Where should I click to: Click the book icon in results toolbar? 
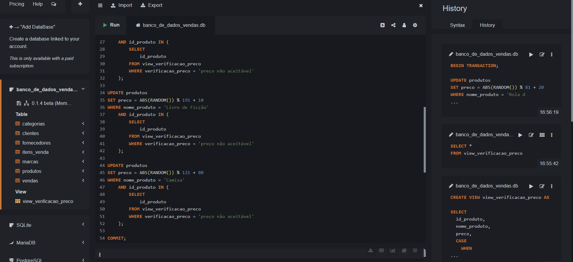[404, 250]
